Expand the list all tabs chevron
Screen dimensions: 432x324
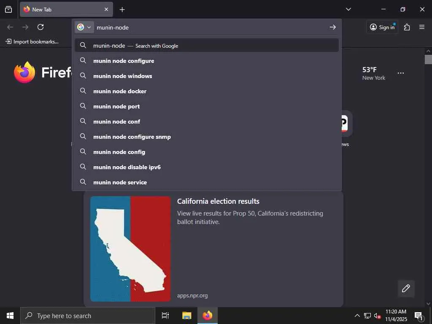click(348, 9)
